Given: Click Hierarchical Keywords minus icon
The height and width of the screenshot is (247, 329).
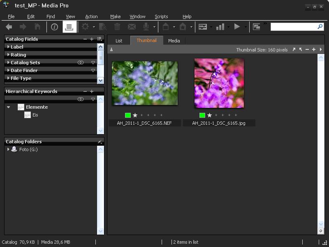Looking at the screenshot, I should pyautogui.click(x=85, y=91).
